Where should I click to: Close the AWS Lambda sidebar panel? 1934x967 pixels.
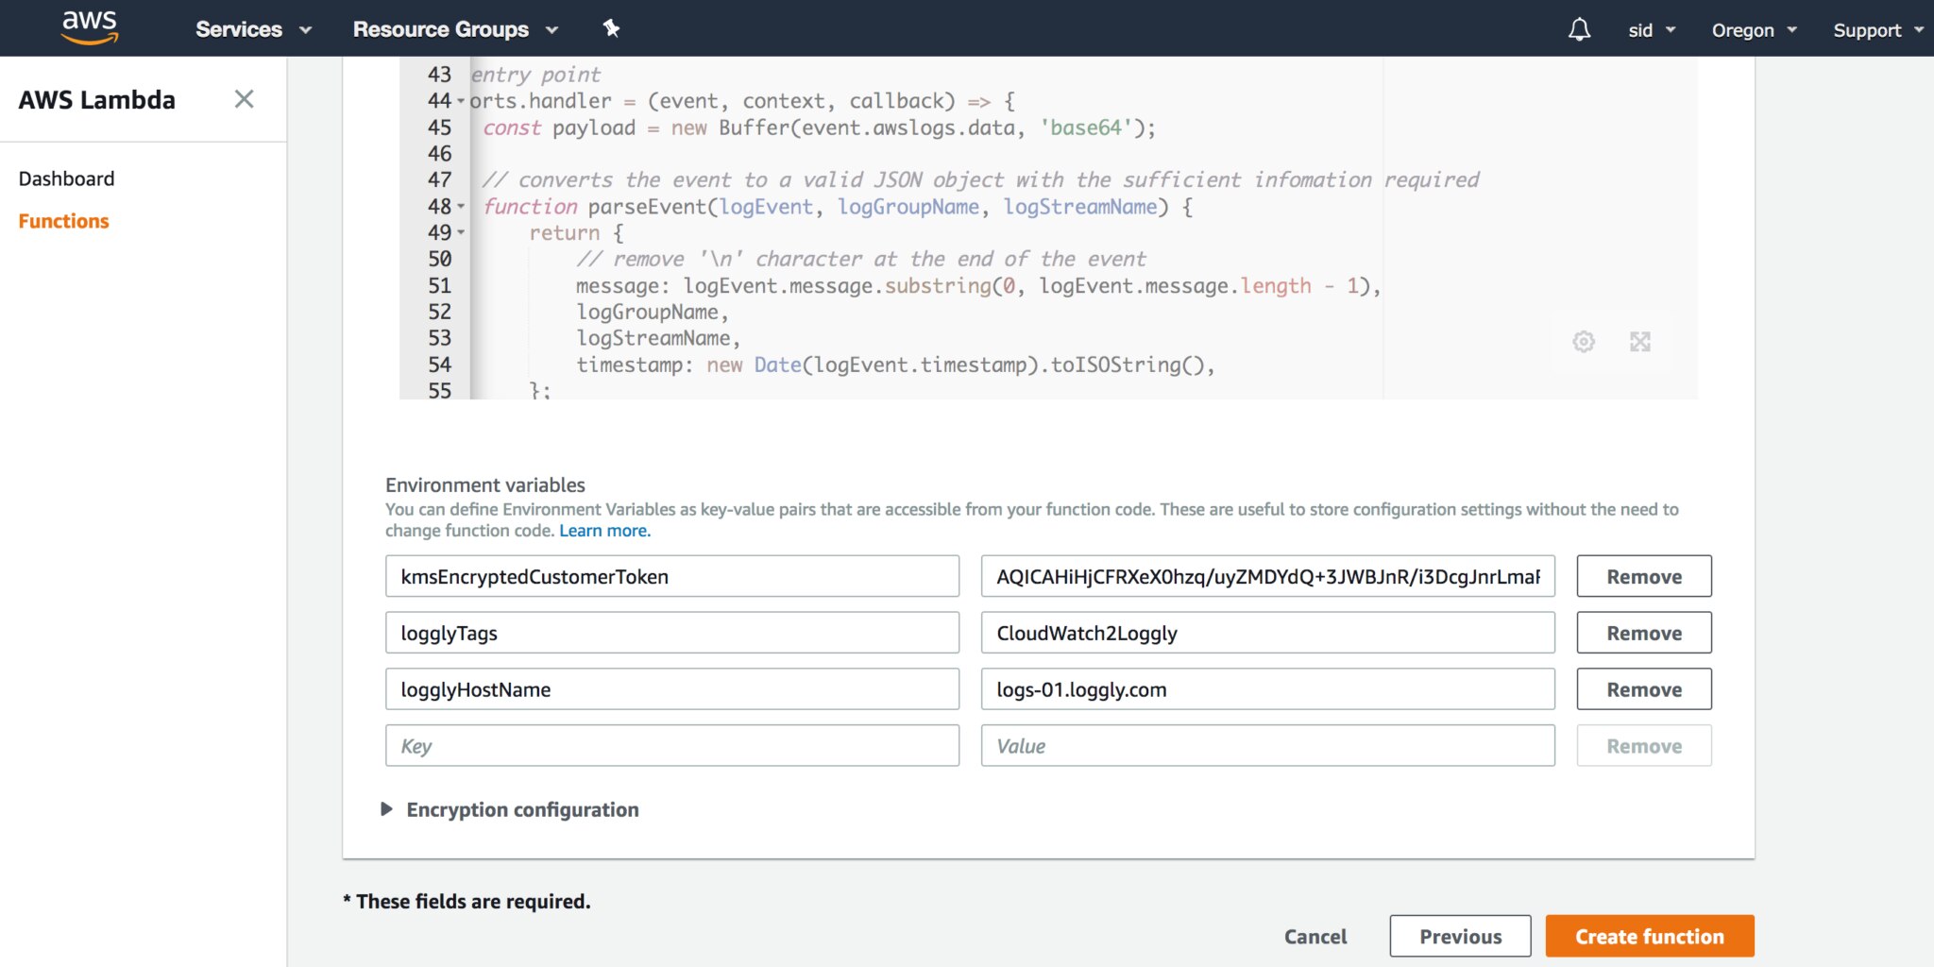coord(244,99)
